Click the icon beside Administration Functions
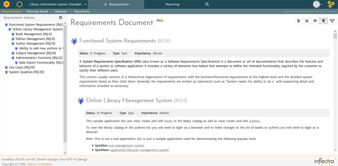338x166 pixels. [13, 58]
